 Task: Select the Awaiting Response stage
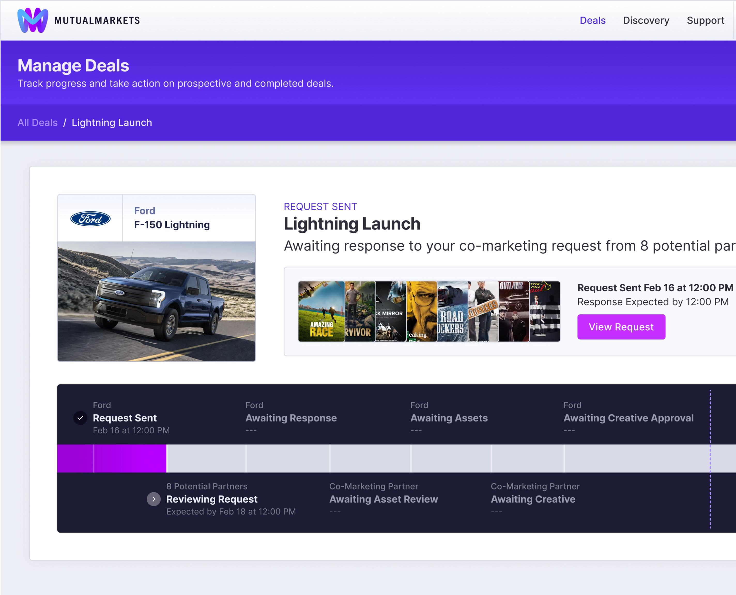pos(291,418)
